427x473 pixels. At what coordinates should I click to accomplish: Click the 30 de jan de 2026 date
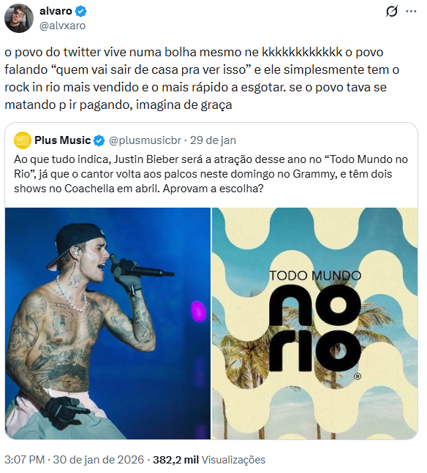point(99,460)
